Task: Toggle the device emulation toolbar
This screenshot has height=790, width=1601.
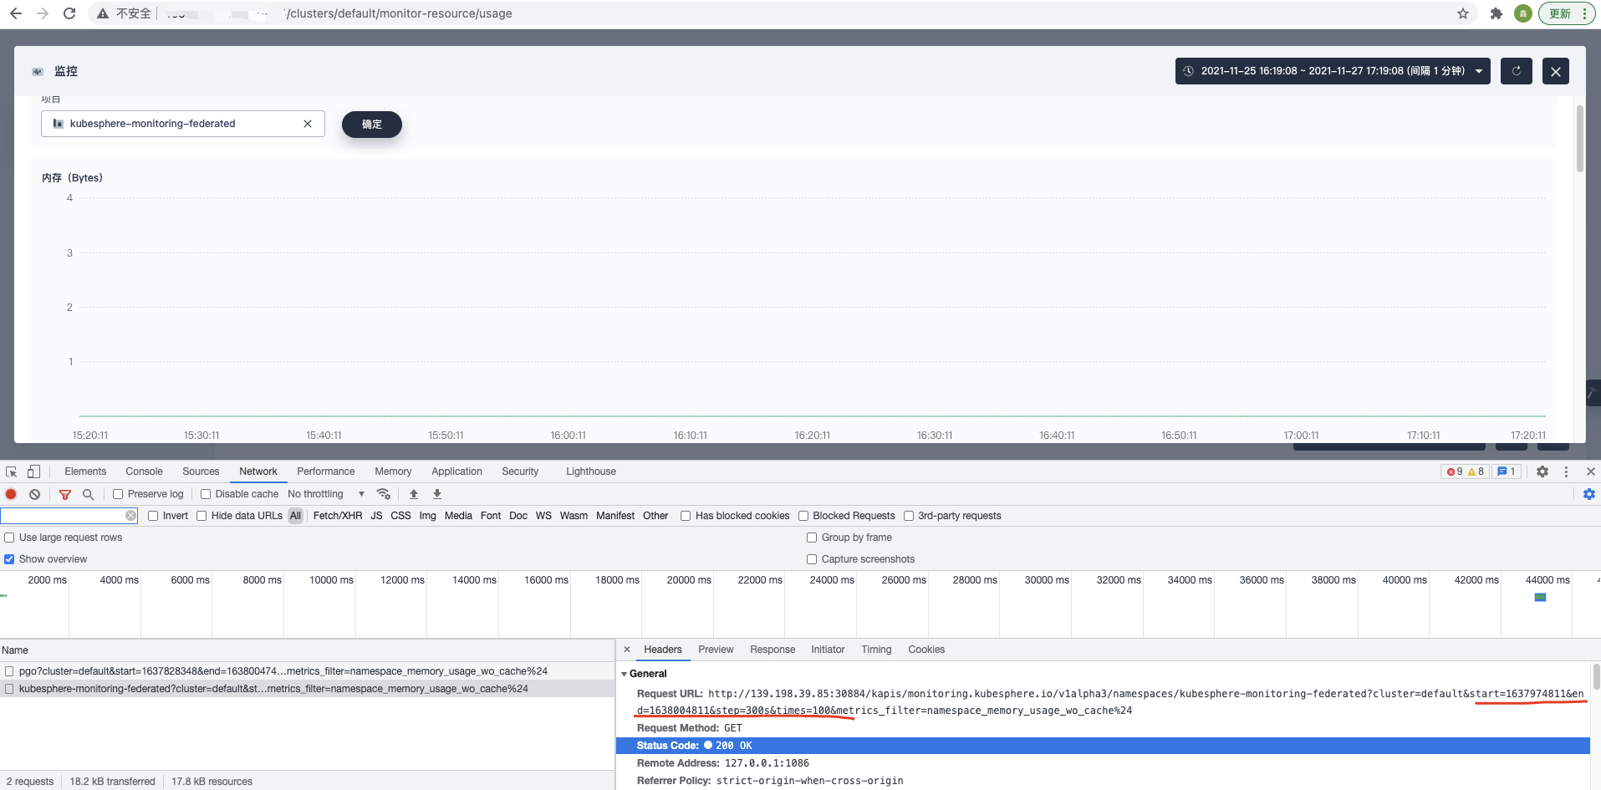Action: (33, 471)
